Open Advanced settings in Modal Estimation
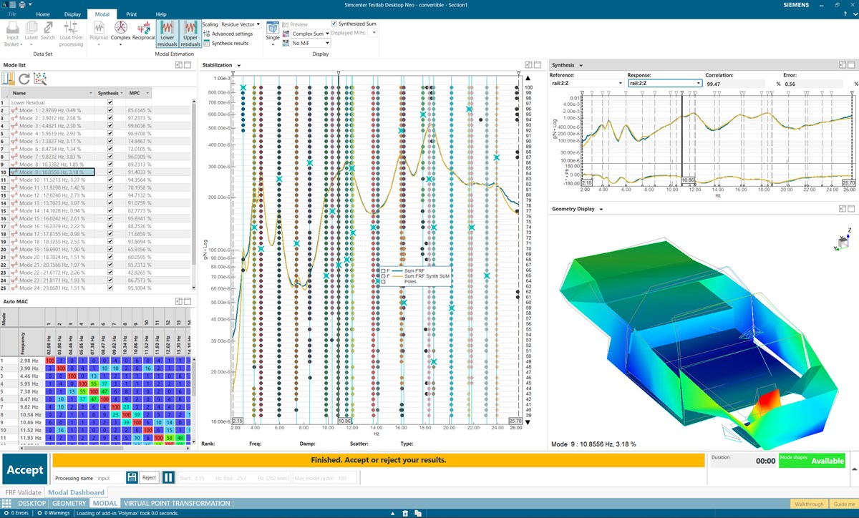 click(228, 34)
